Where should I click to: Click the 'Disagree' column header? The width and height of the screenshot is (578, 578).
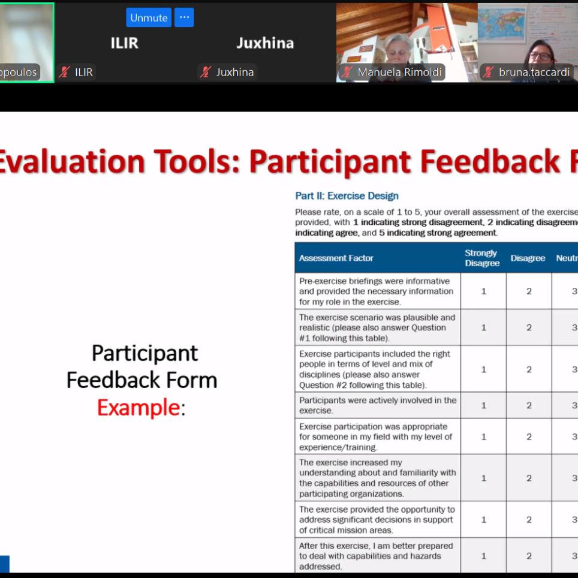528,258
